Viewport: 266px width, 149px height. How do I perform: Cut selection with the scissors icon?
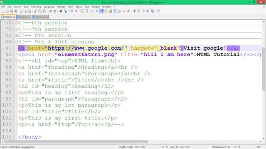pos(35,11)
